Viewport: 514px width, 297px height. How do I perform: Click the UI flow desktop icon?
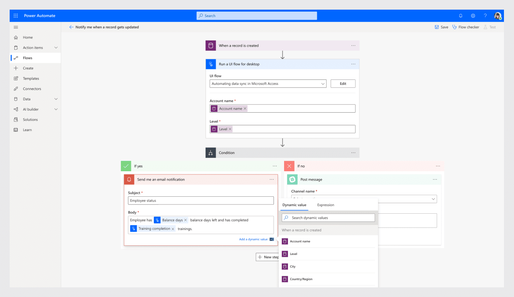point(211,64)
